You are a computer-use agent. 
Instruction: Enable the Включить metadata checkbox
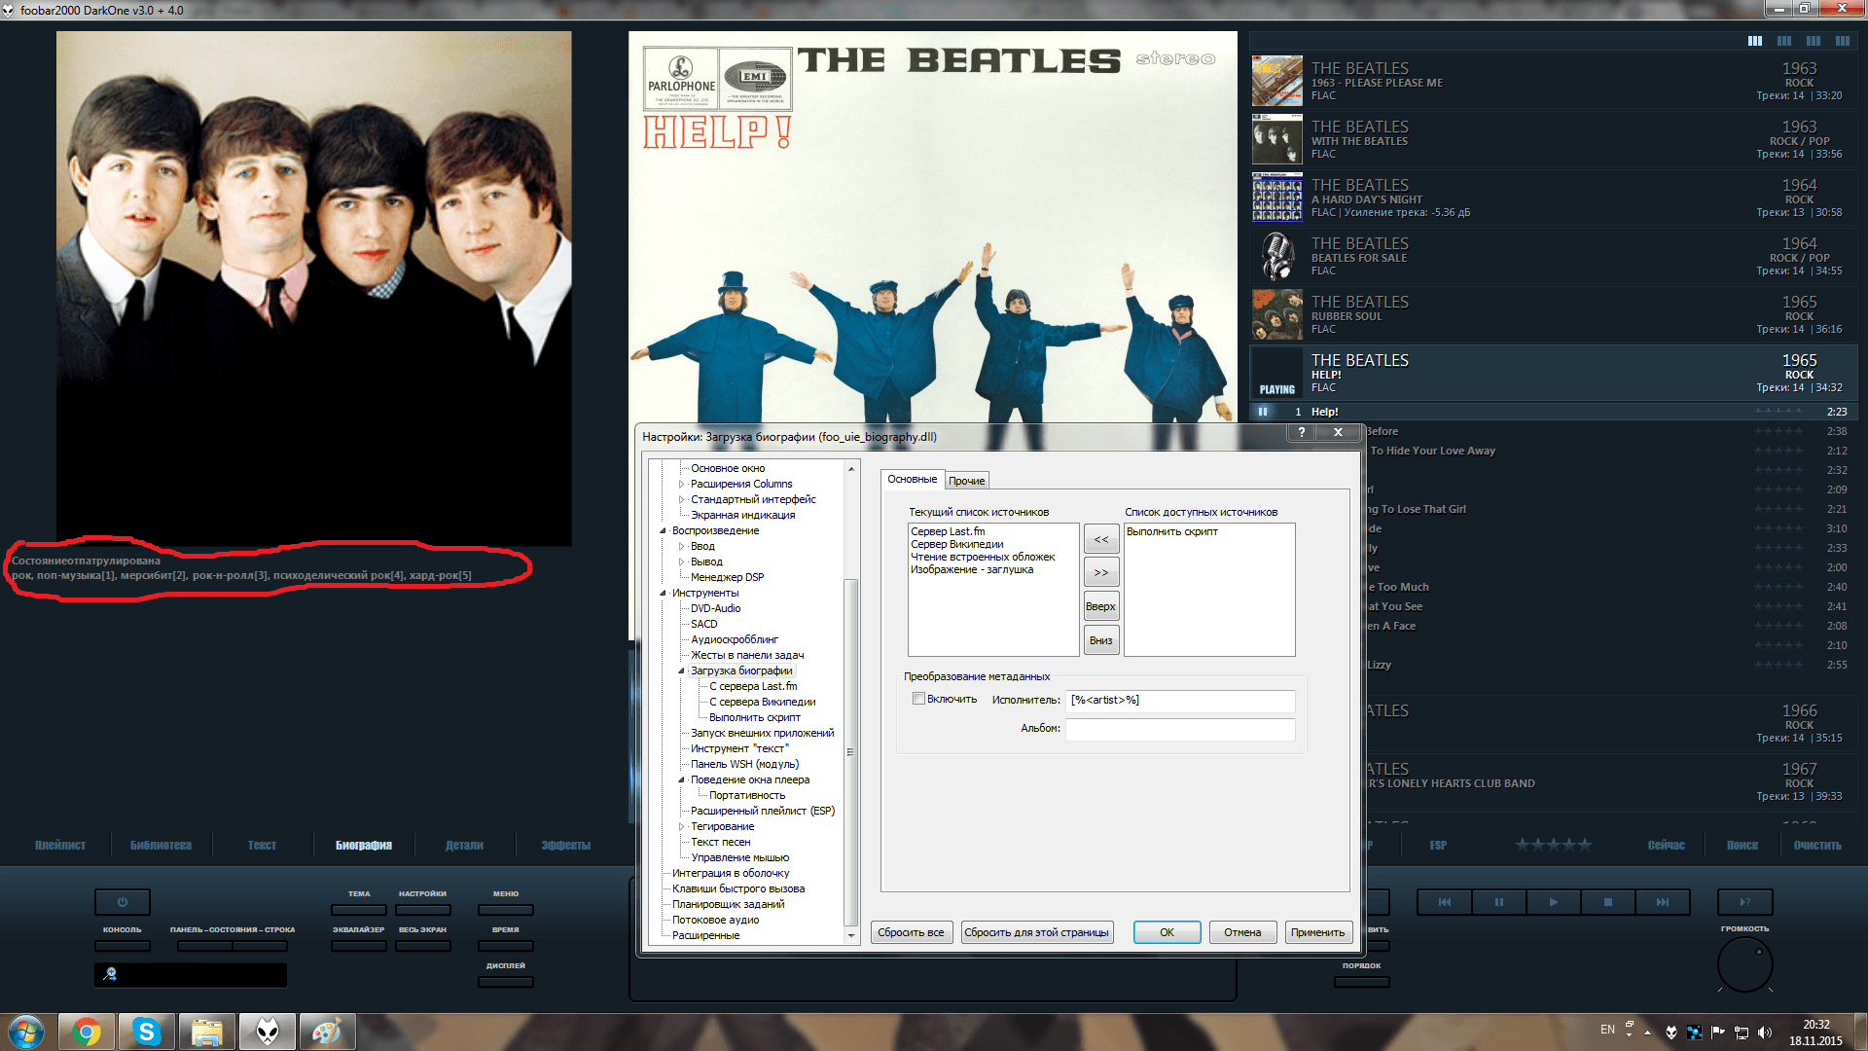918,699
